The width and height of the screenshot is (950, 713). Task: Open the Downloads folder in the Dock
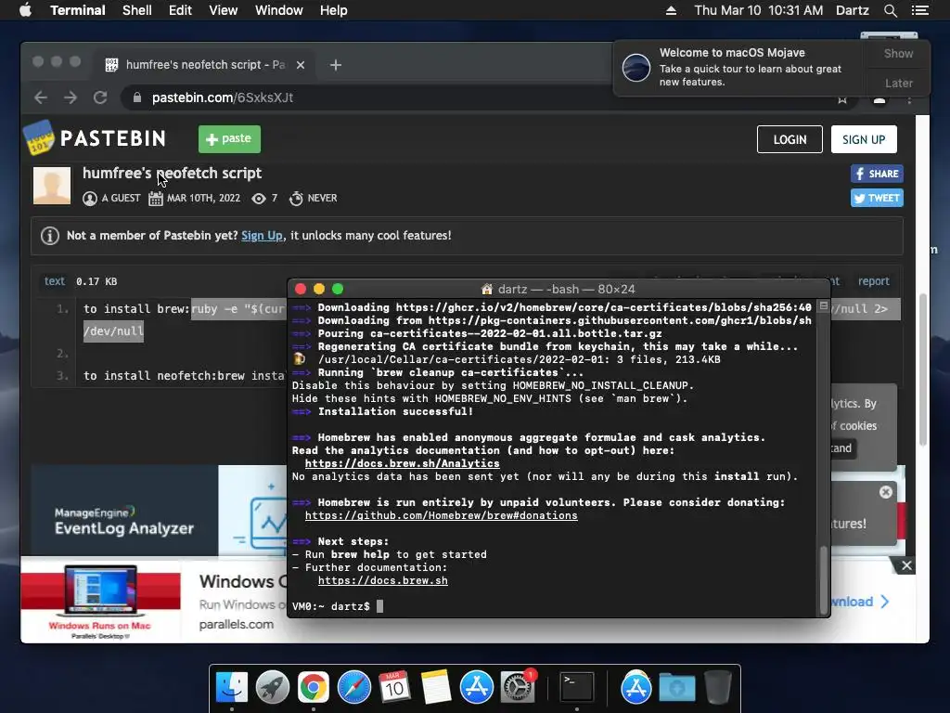(x=676, y=688)
